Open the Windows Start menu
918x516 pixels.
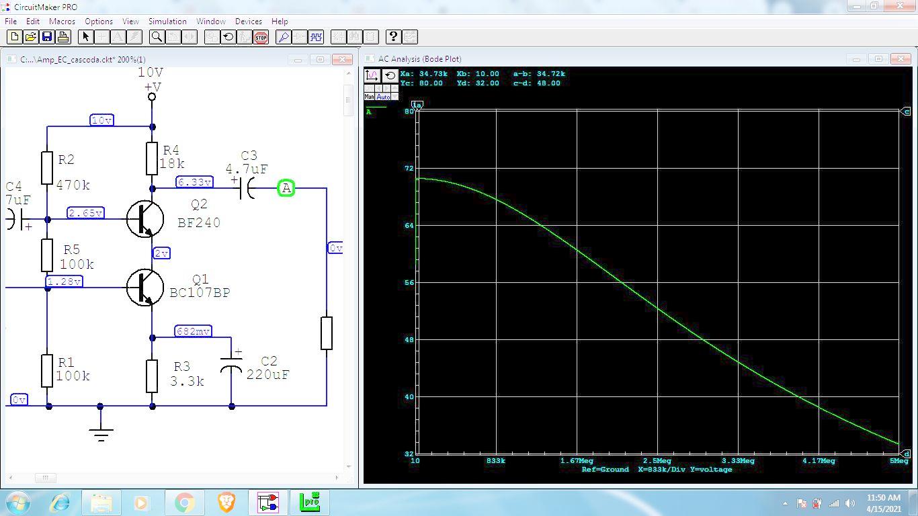[17, 503]
